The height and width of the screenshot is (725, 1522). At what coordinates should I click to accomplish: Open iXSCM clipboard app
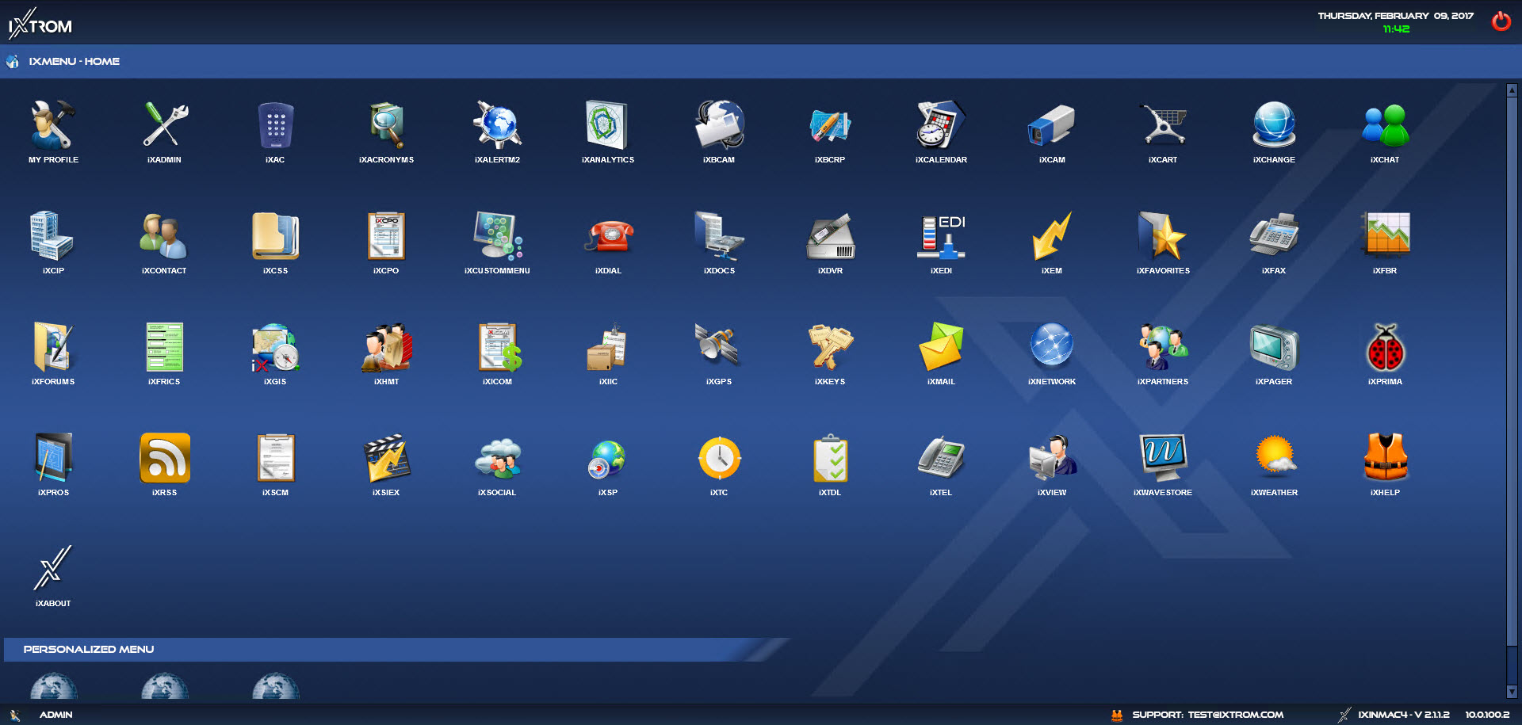(275, 458)
